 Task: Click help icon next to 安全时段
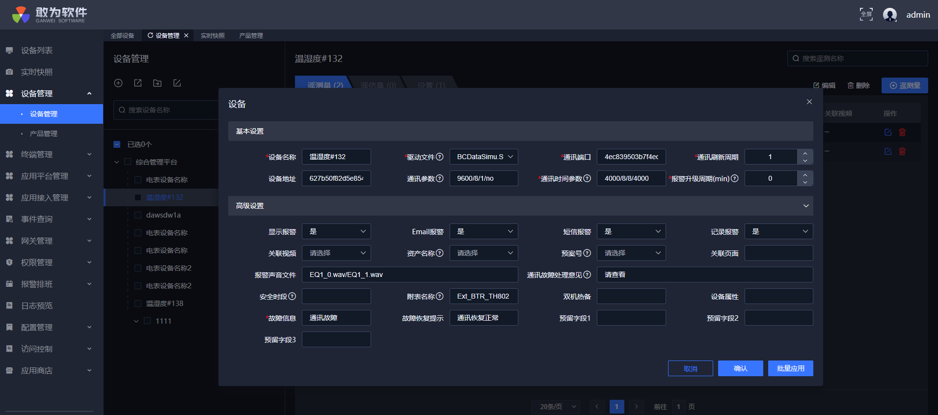[x=292, y=296]
